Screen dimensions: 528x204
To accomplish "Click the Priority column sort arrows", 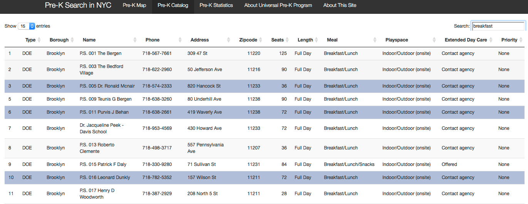I will coord(521,40).
